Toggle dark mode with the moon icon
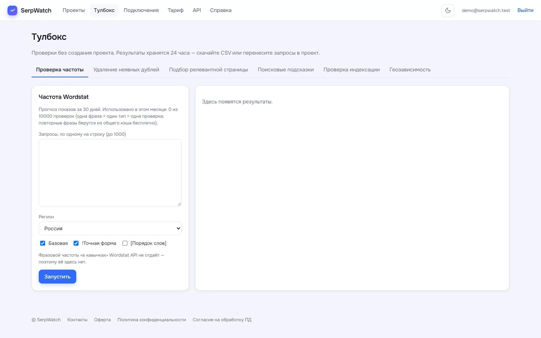The width and height of the screenshot is (541, 338). pos(448,10)
